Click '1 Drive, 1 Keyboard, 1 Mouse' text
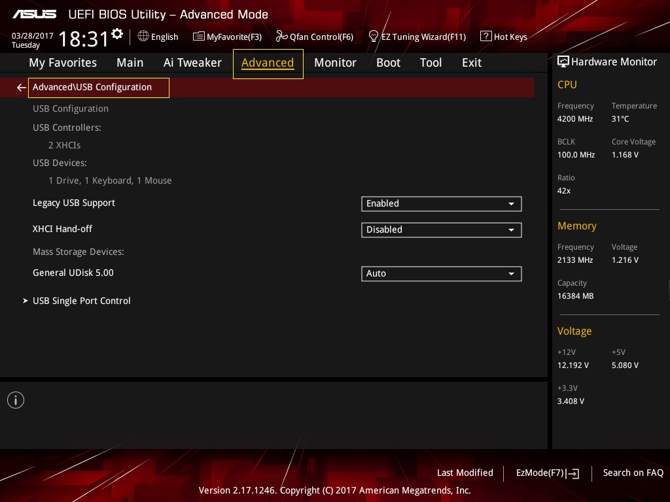 (110, 180)
